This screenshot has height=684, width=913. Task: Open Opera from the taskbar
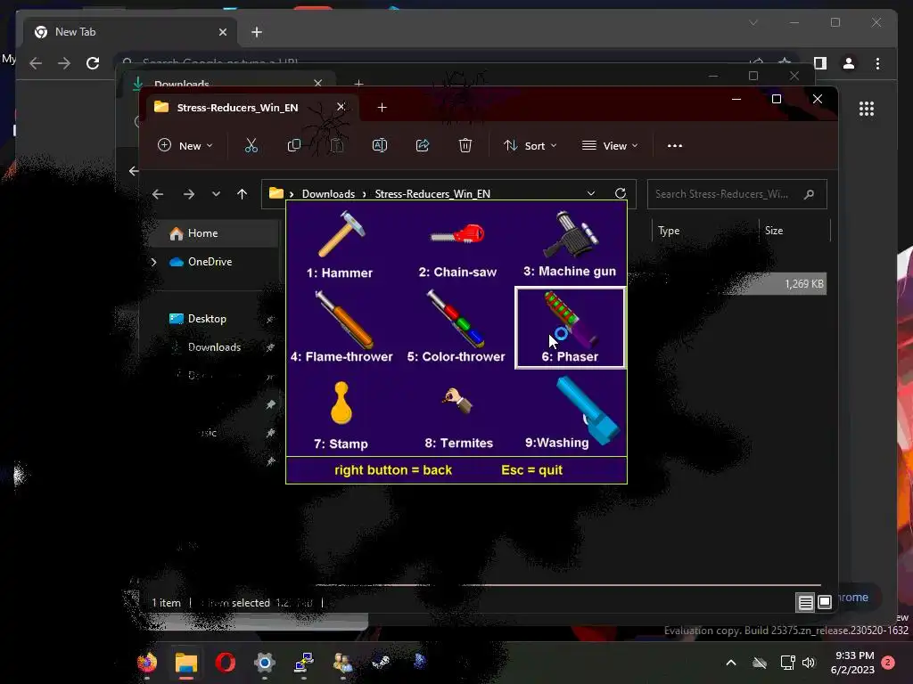click(226, 663)
